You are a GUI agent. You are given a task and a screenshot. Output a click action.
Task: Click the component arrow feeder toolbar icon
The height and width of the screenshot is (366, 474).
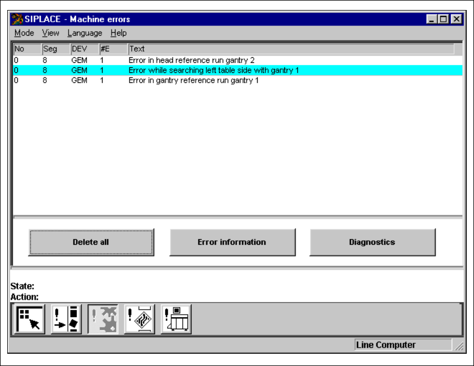click(x=66, y=319)
